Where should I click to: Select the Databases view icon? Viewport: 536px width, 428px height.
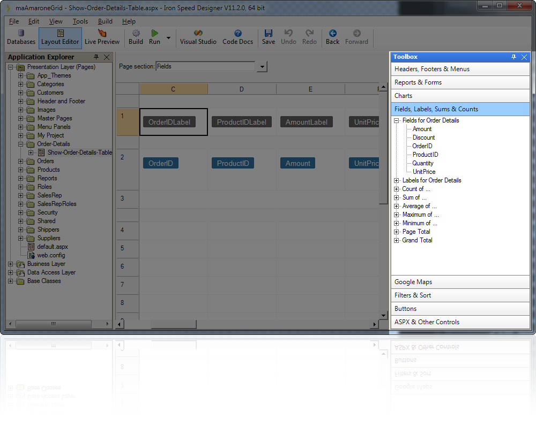[x=20, y=37]
